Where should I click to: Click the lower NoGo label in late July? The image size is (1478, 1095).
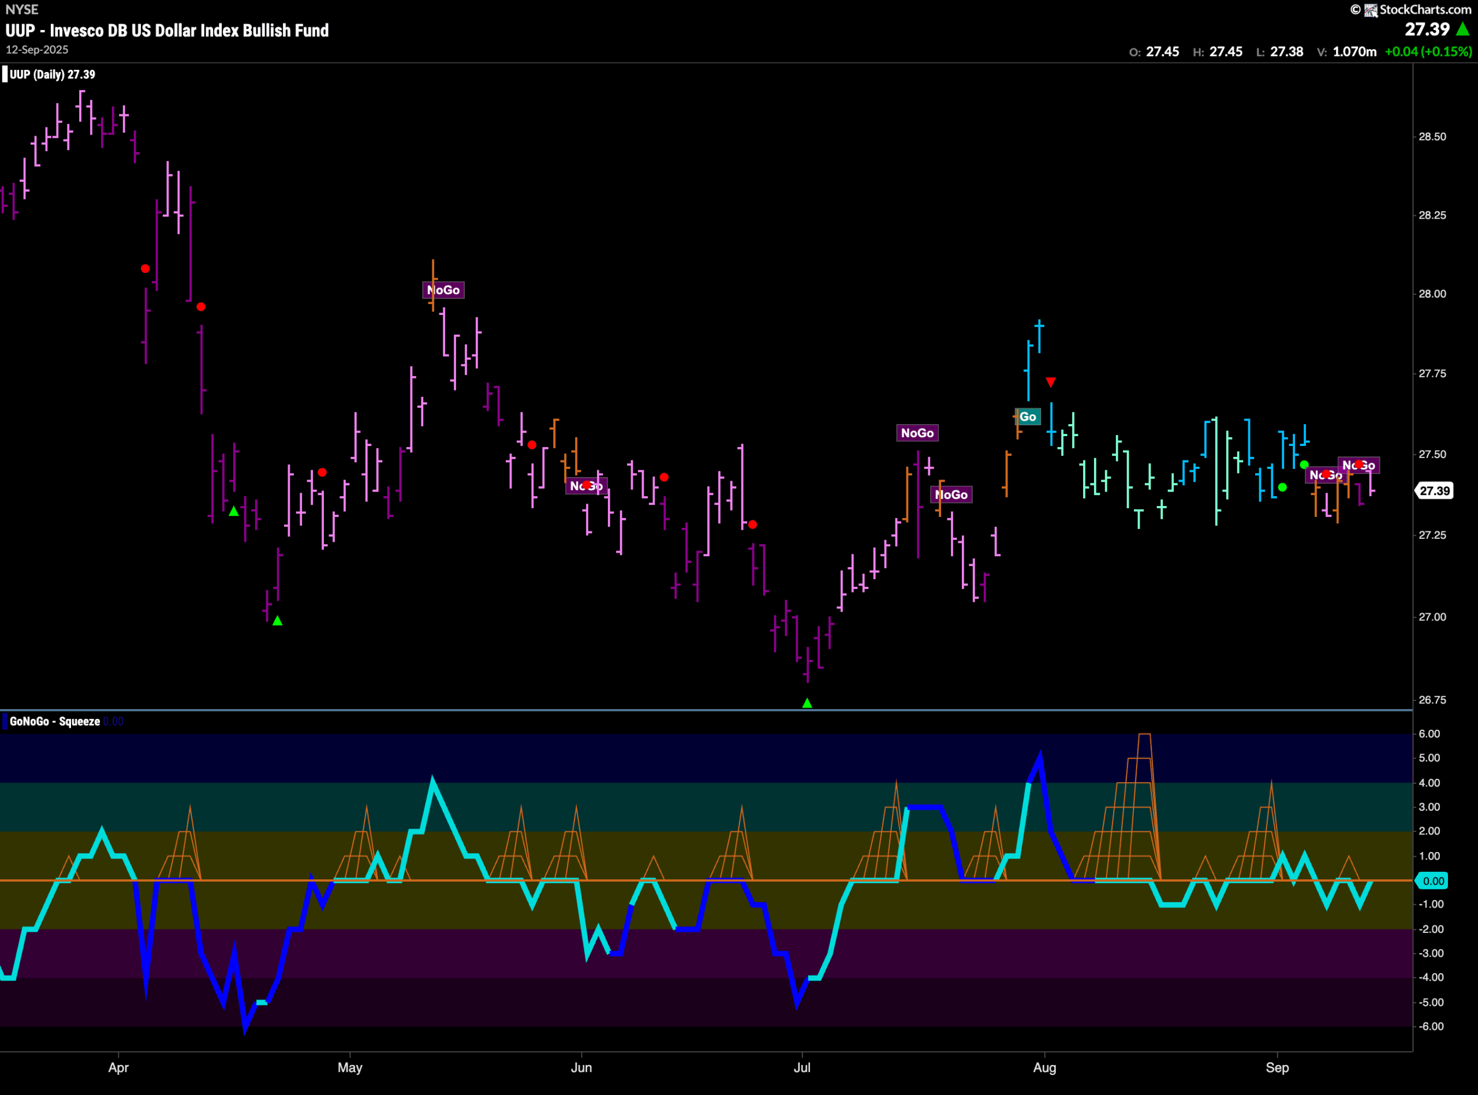point(951,494)
